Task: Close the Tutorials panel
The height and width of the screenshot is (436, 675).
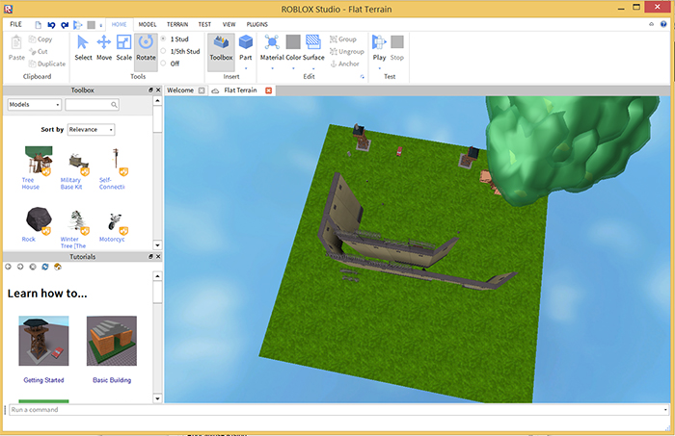Action: (x=158, y=256)
